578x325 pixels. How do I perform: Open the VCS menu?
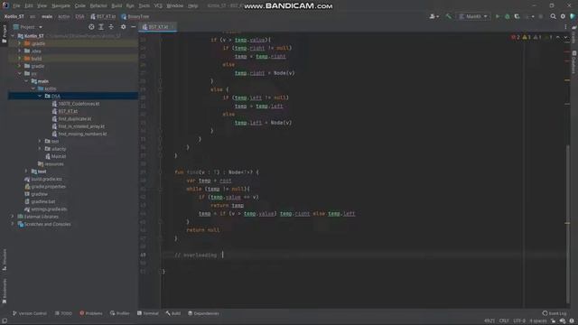pos(158,6)
